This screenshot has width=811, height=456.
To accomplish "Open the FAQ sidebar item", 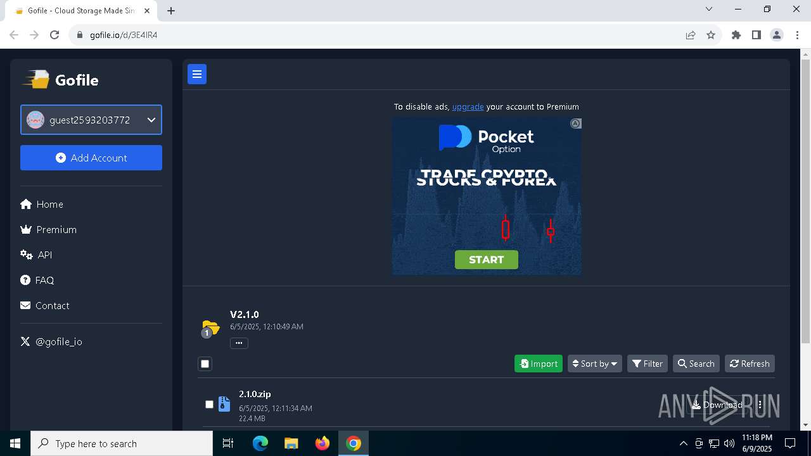I will pyautogui.click(x=37, y=280).
